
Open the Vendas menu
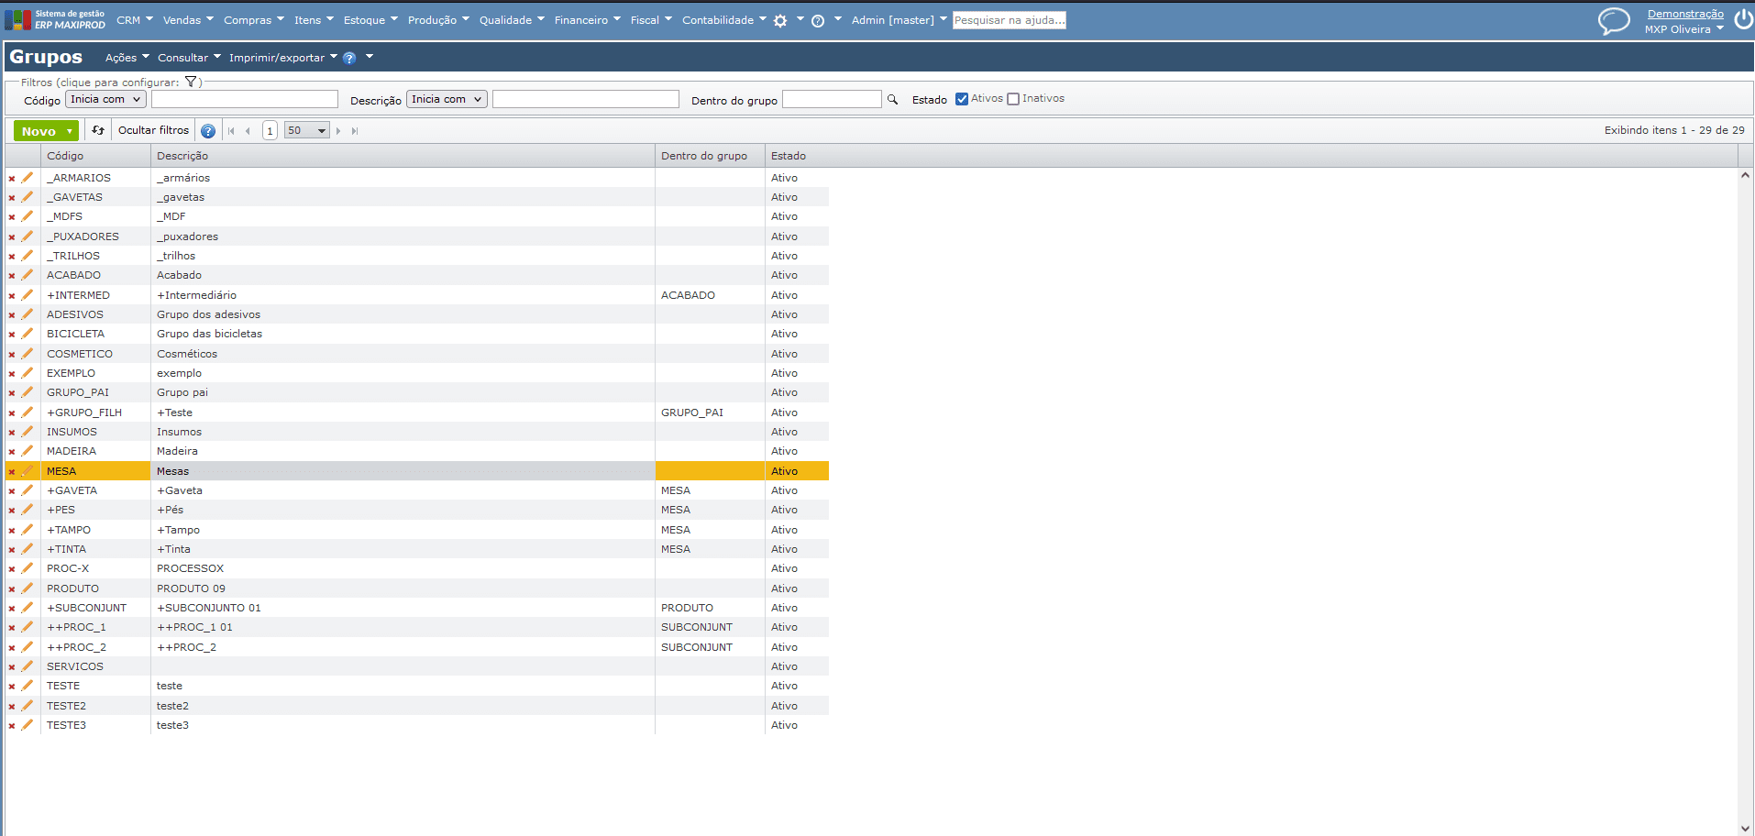click(x=188, y=20)
